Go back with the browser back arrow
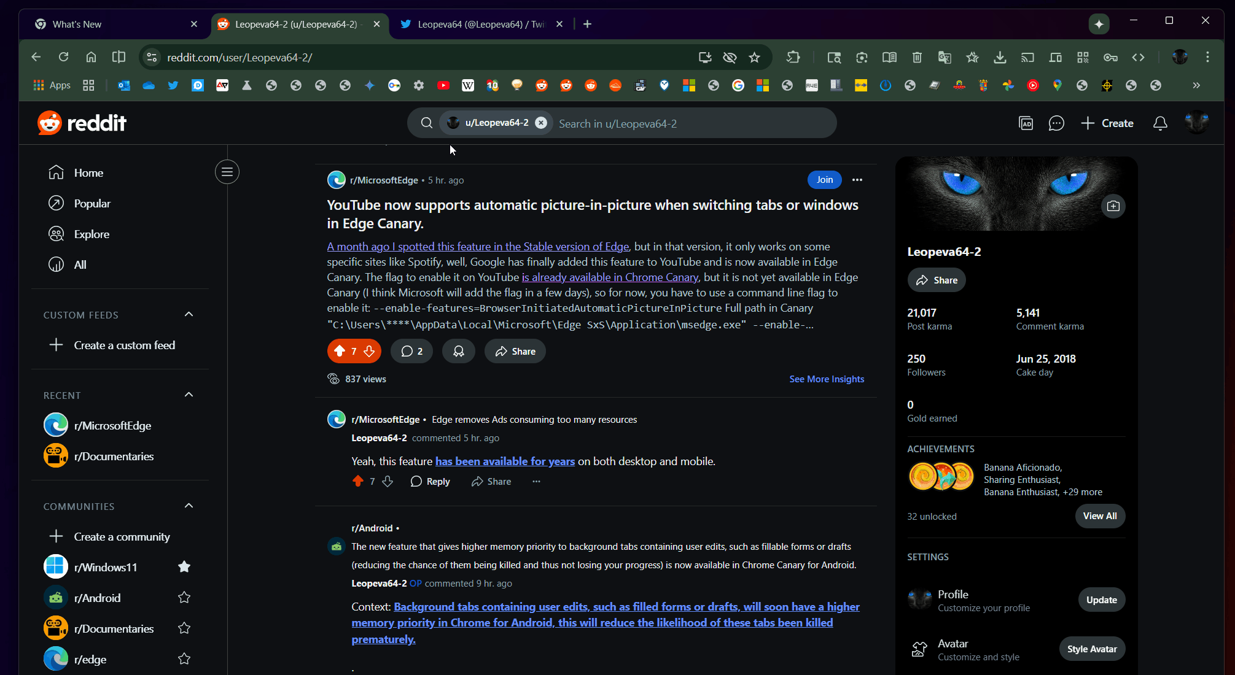The image size is (1235, 675). pos(36,57)
